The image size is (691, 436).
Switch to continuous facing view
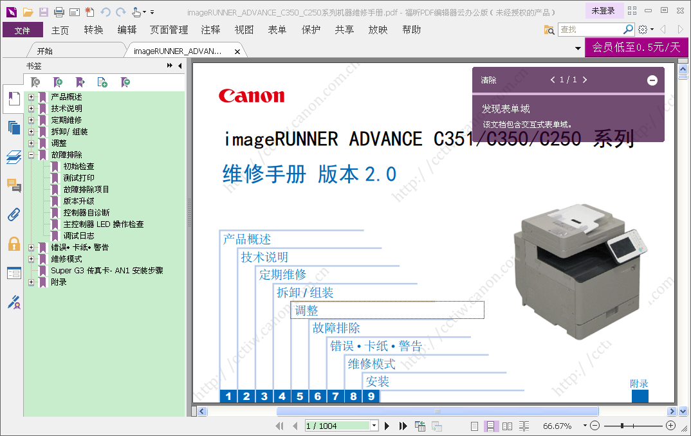(x=524, y=426)
